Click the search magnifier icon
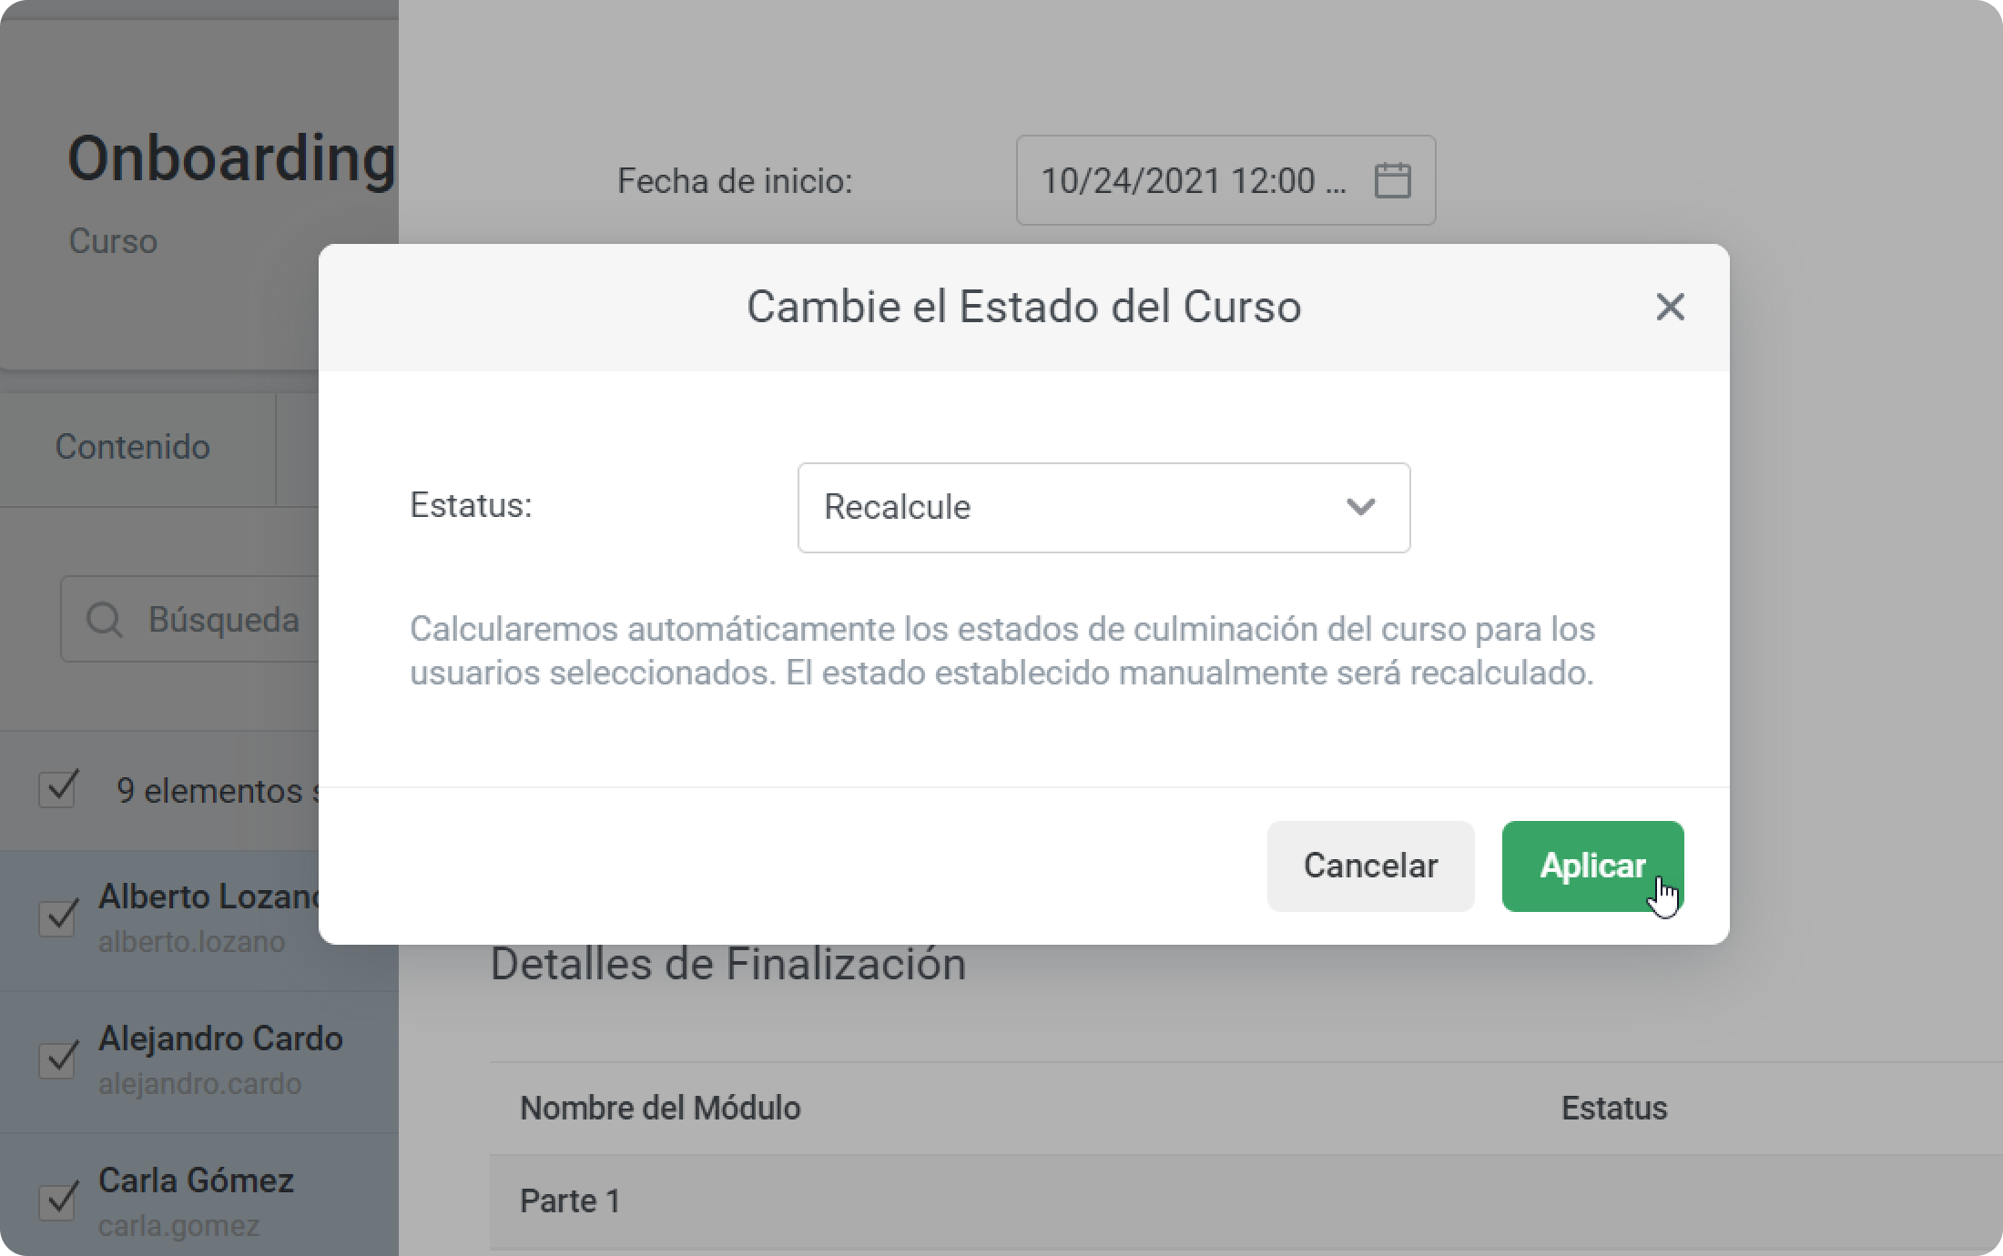This screenshot has height=1256, width=2003. (104, 620)
